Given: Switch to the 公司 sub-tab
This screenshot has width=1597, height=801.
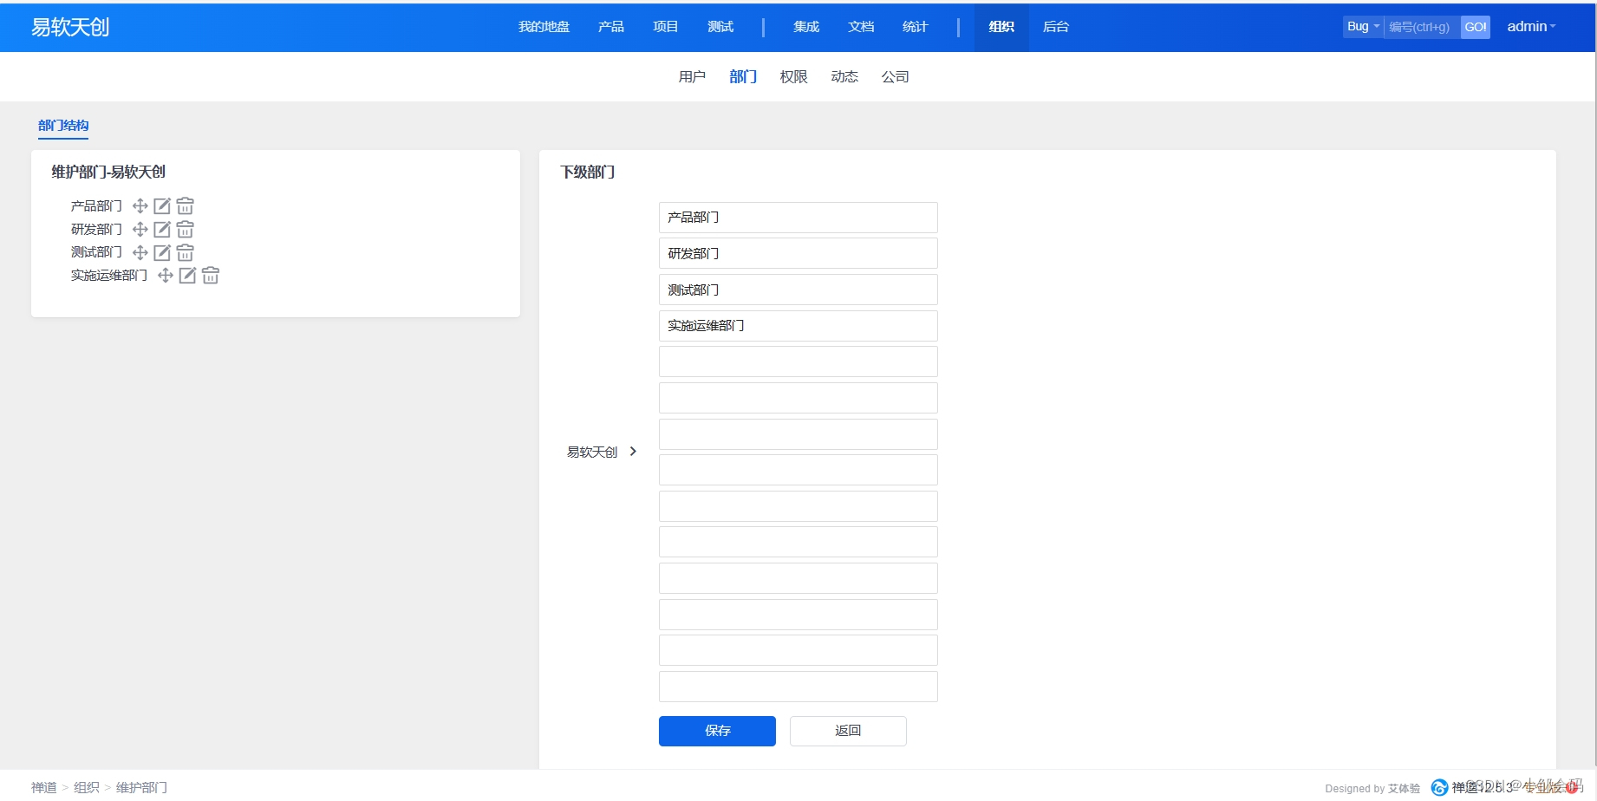Looking at the screenshot, I should (x=895, y=77).
